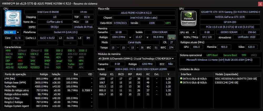Viewport: 263px width, 111px height.
Task: Click the command rate 2T field
Action: [171, 42]
